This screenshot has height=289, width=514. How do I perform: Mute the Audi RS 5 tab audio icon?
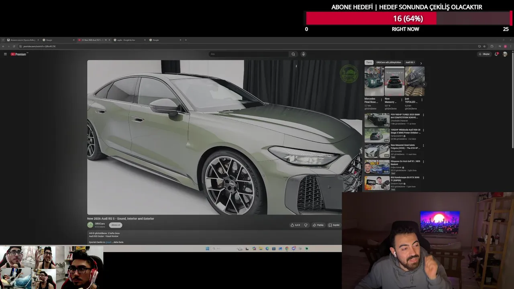pos(106,40)
